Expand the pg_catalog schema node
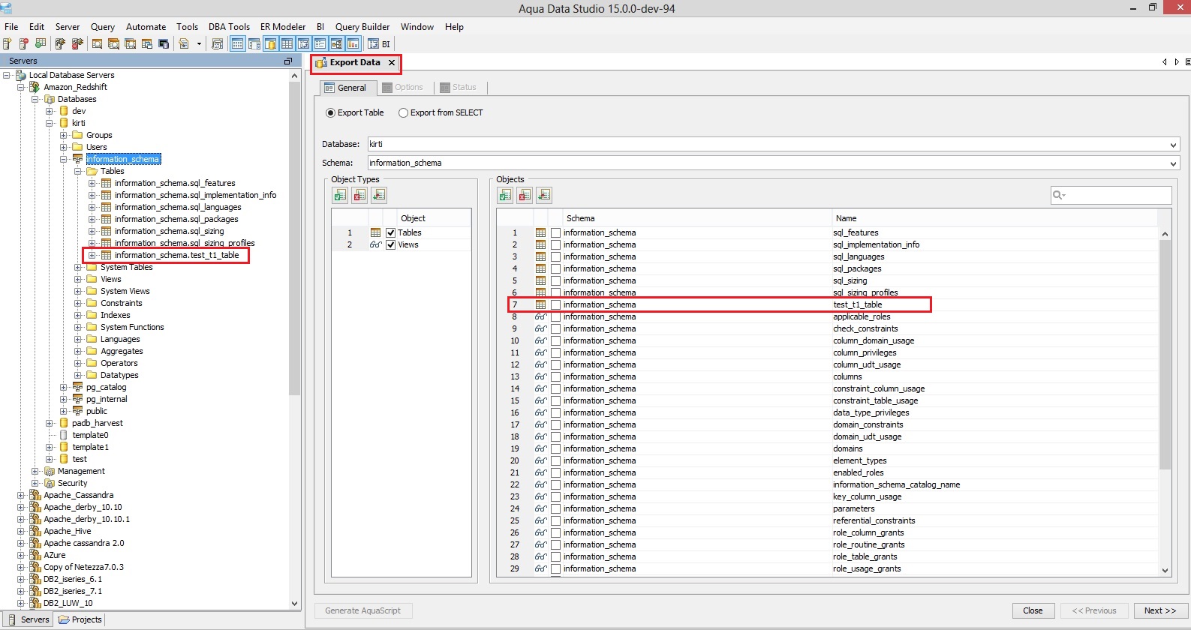 64,387
